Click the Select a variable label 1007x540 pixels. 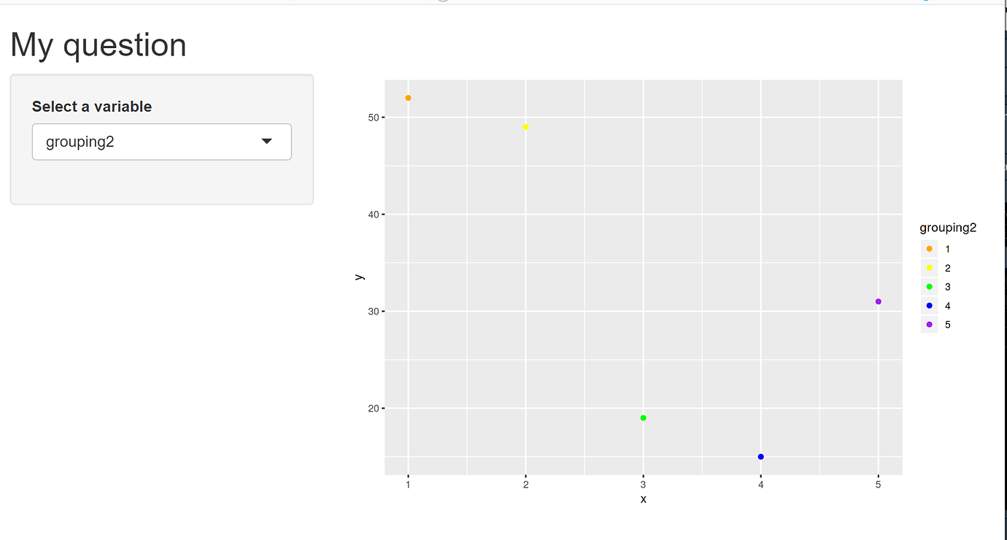91,106
